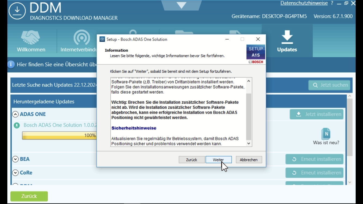Click the Weiter button in the setup dialog
This screenshot has height=204, width=363.
[219, 160]
